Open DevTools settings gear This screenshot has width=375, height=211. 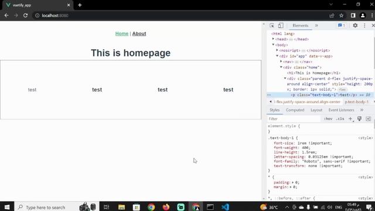pyautogui.click(x=355, y=25)
